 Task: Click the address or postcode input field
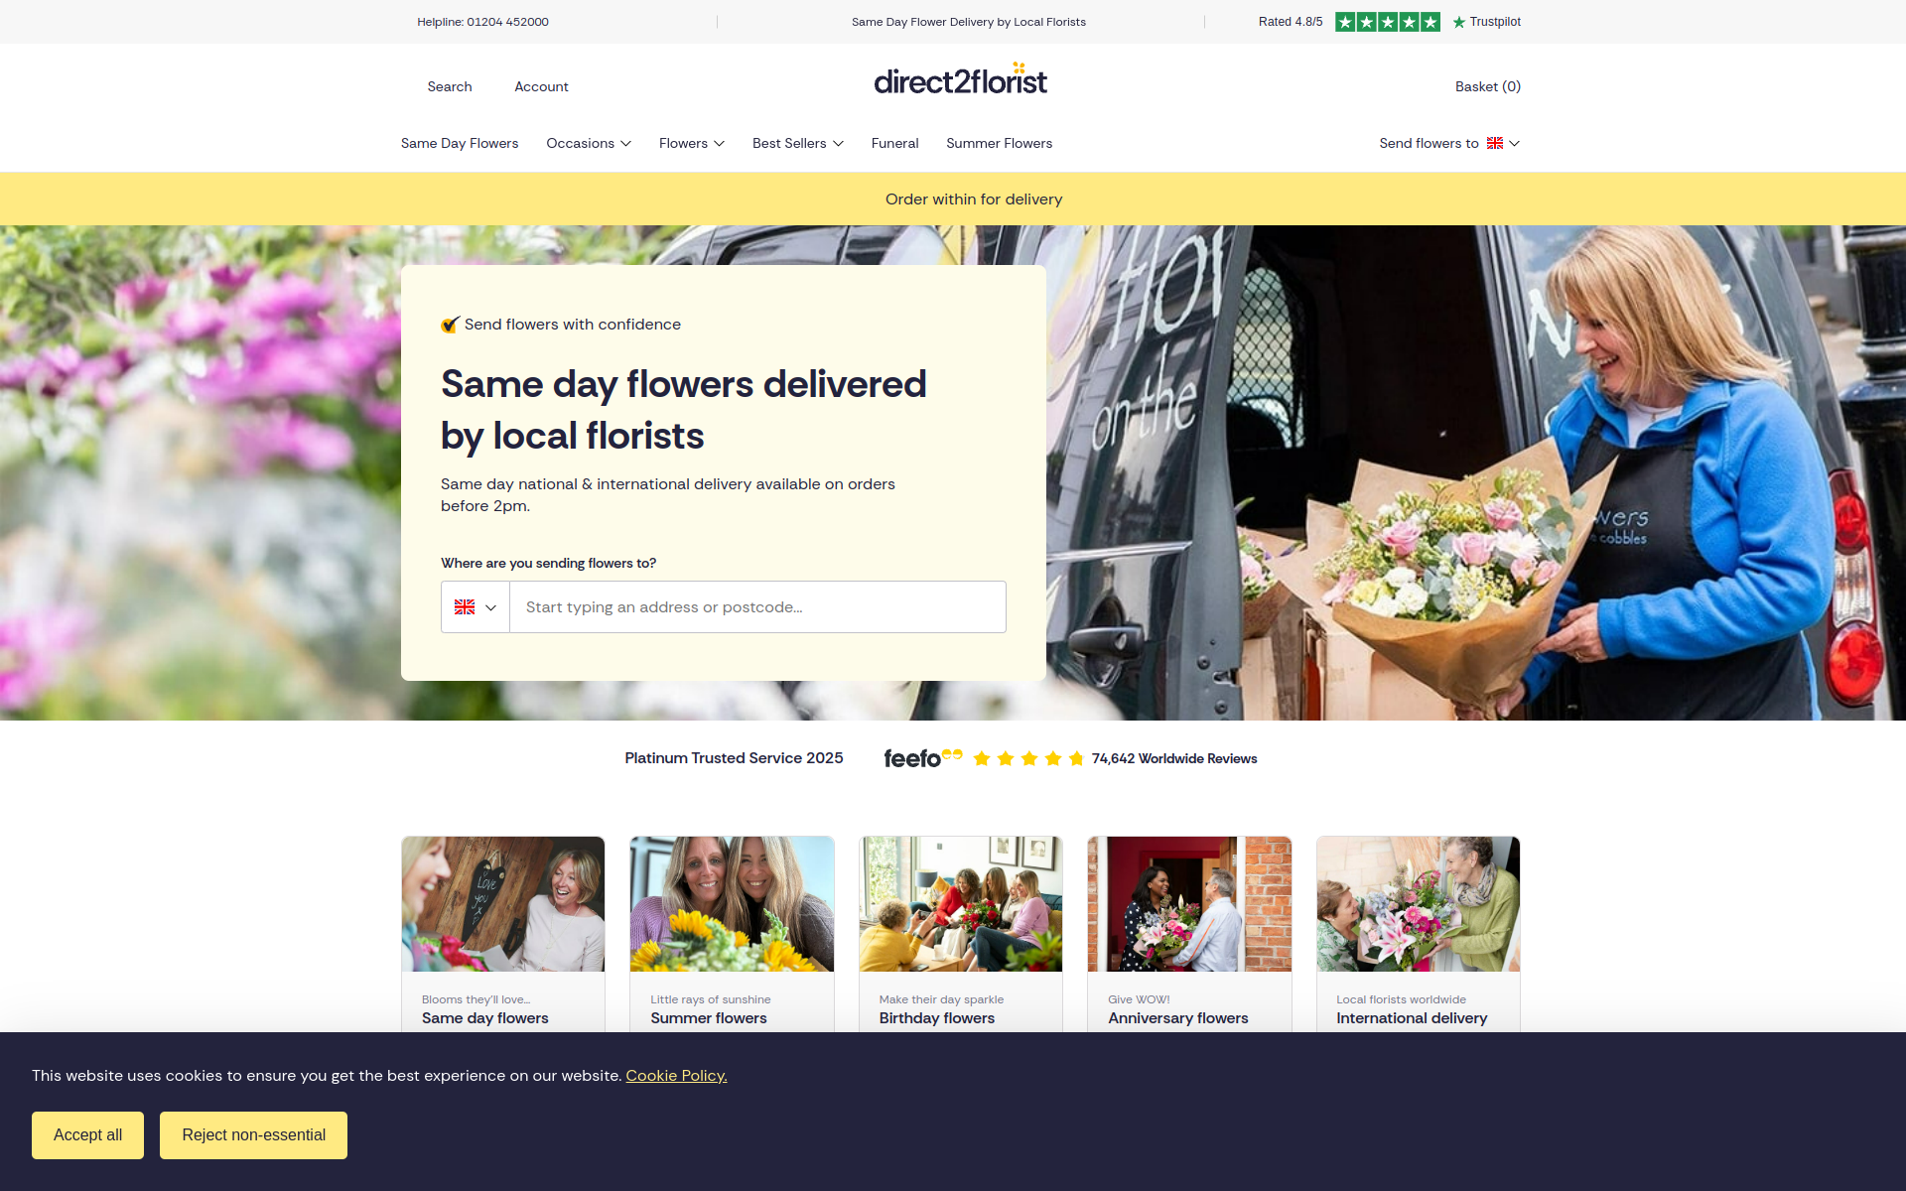tap(757, 606)
